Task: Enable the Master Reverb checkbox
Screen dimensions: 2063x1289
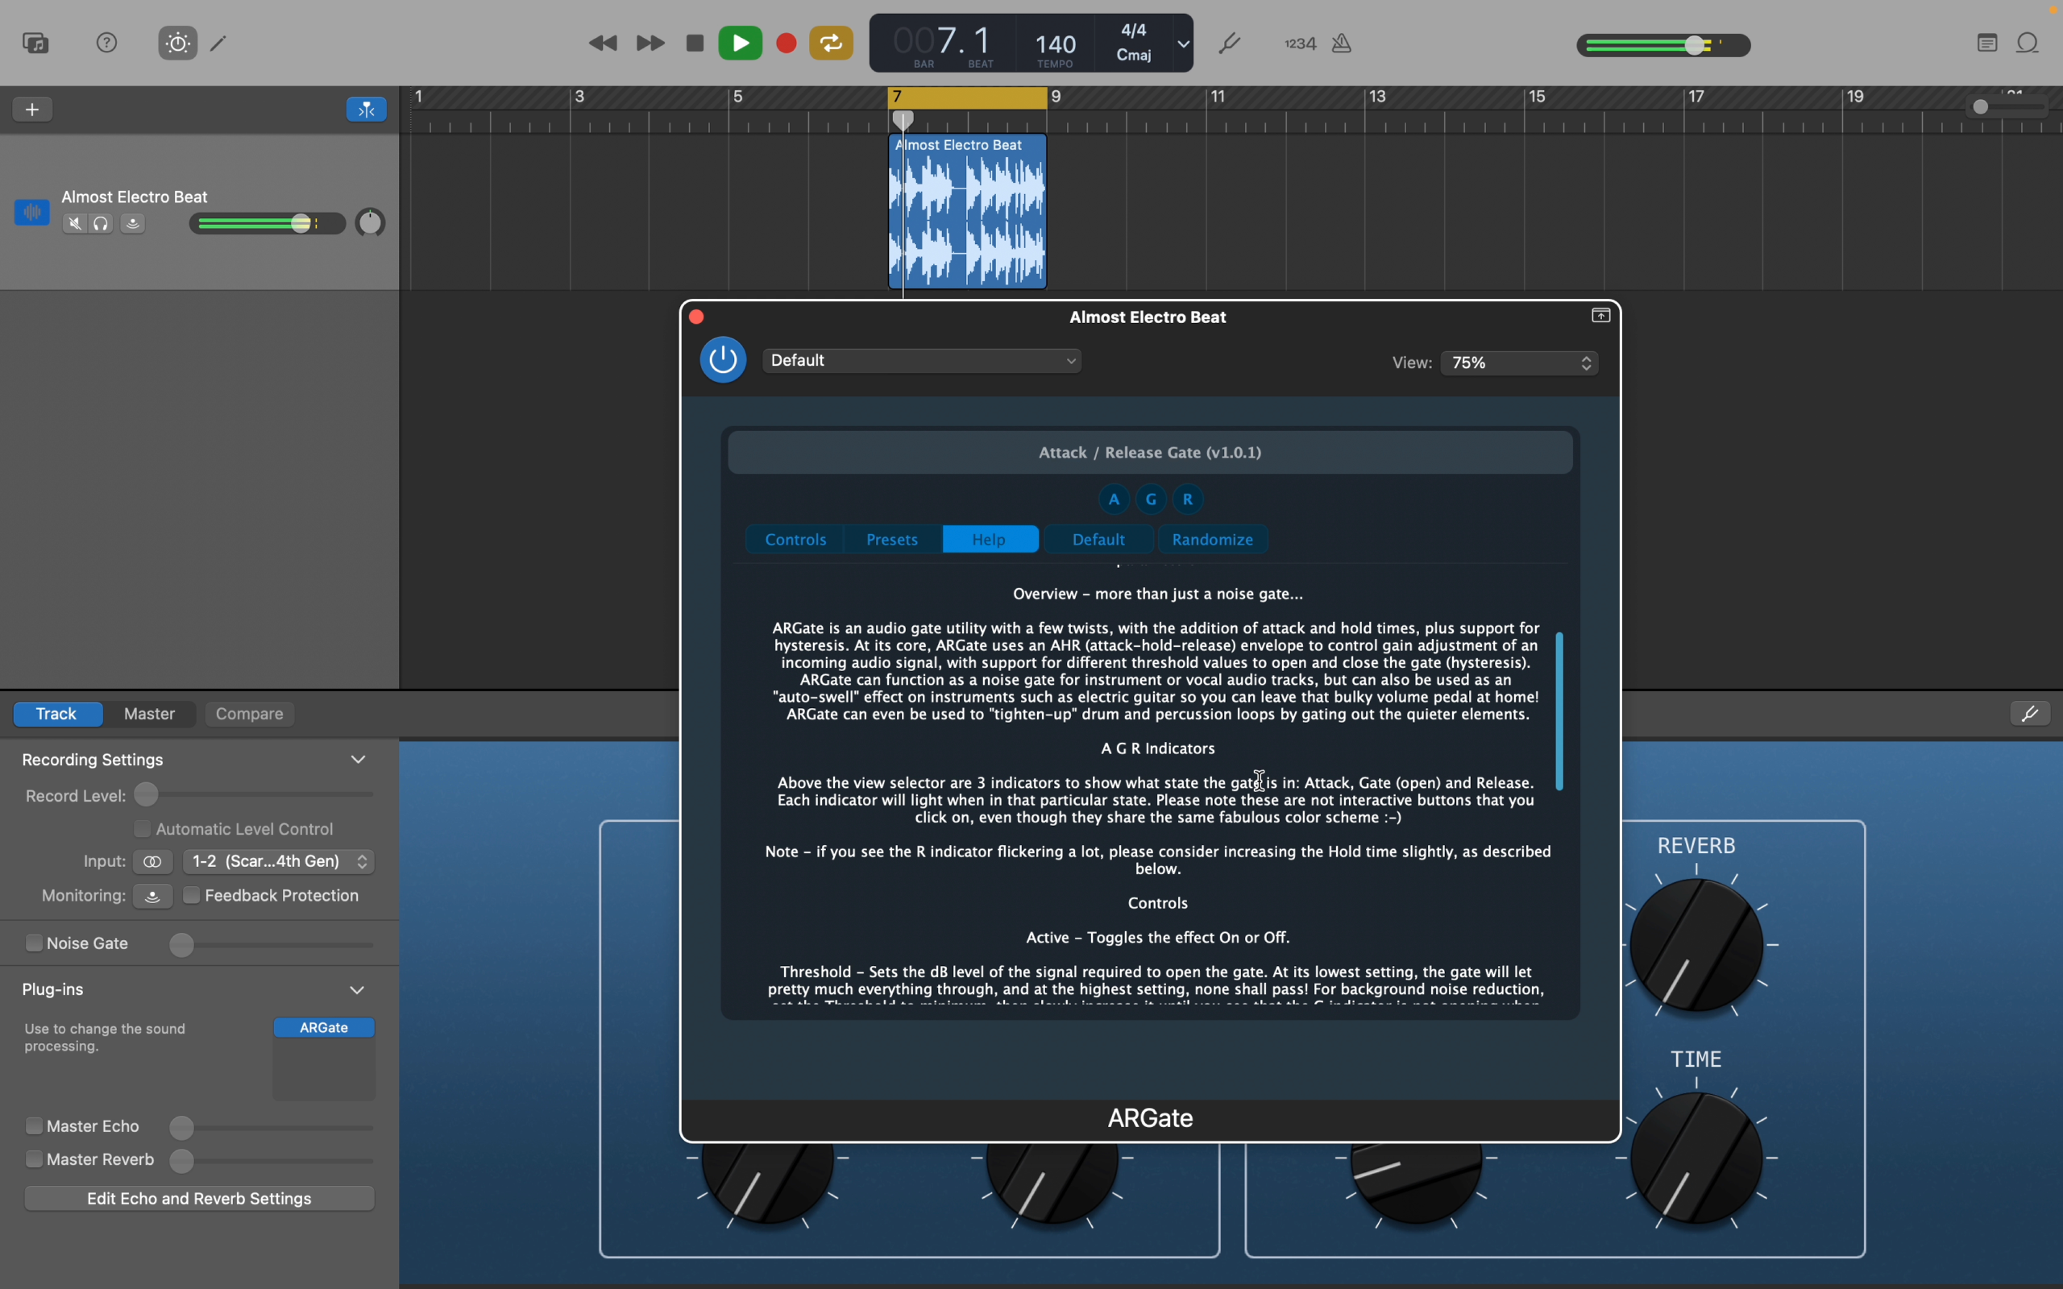Action: pos(33,1159)
